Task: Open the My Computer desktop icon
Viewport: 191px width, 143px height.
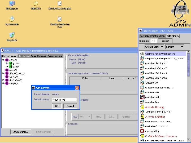Action: (12, 3)
